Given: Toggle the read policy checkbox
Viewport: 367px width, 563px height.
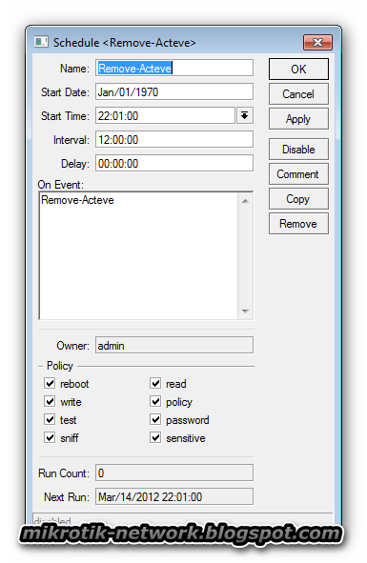Looking at the screenshot, I should (155, 383).
